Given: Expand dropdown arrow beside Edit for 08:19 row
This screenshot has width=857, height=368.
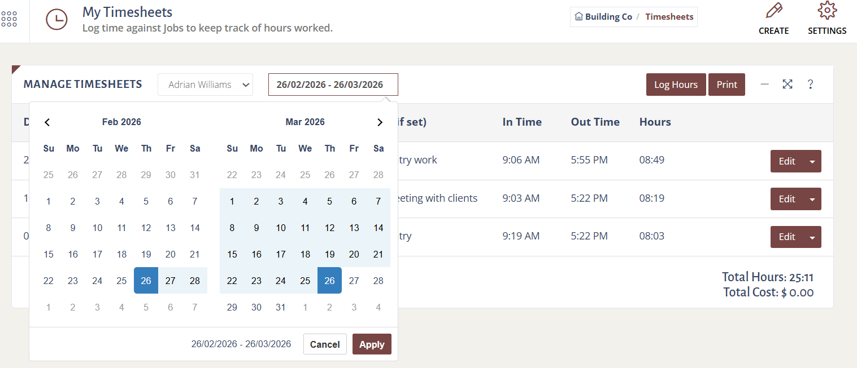Looking at the screenshot, I should click(x=812, y=199).
